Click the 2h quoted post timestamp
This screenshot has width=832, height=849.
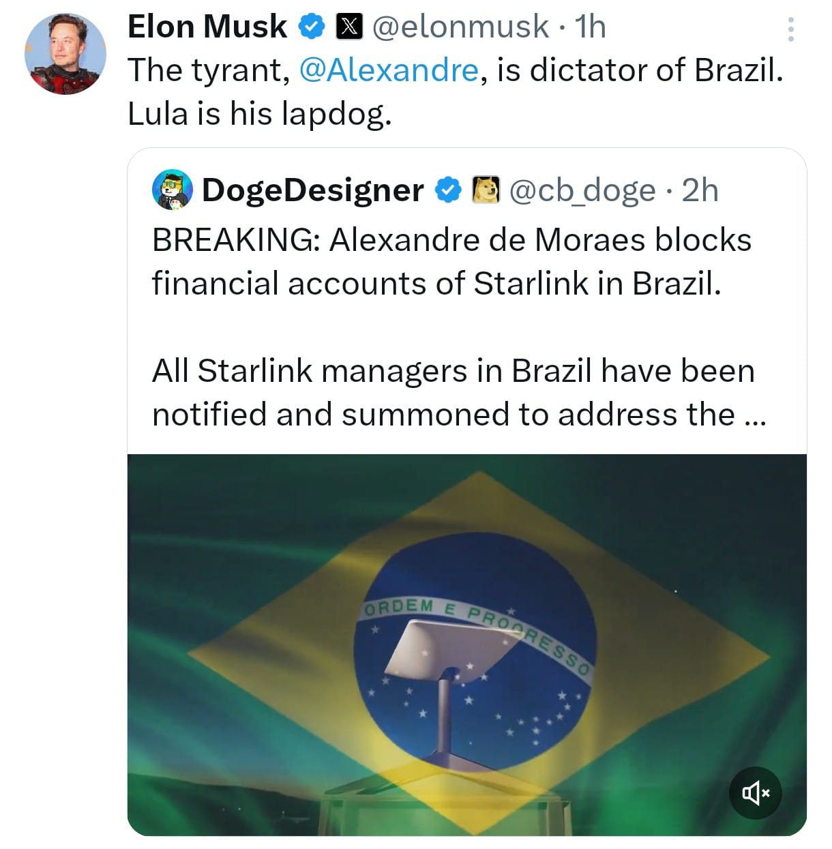[700, 190]
